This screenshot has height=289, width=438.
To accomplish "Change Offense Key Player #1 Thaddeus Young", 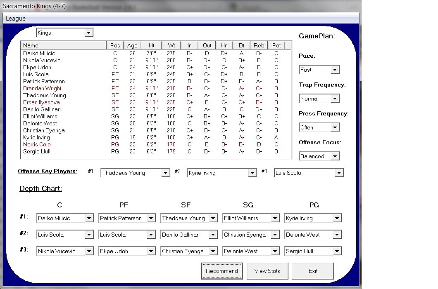I will (x=135, y=173).
